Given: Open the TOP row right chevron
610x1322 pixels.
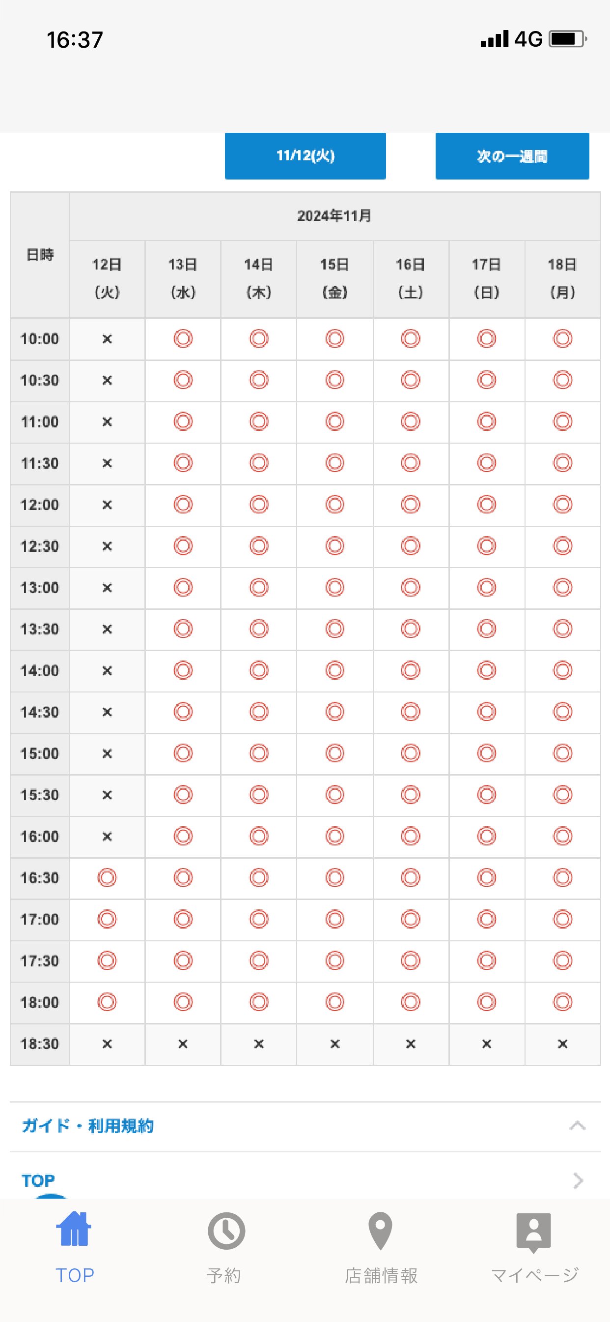Looking at the screenshot, I should point(578,1180).
